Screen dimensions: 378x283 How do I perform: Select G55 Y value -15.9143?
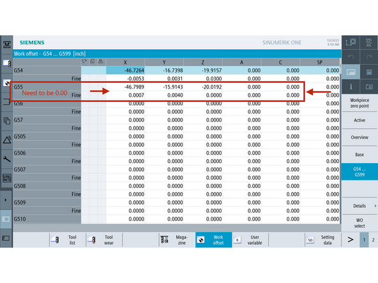[x=164, y=87]
